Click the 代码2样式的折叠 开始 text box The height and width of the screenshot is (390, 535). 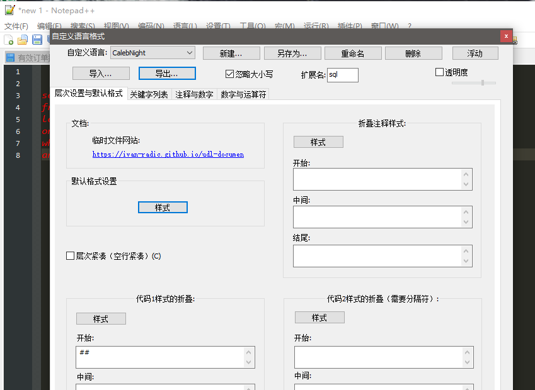384,357
